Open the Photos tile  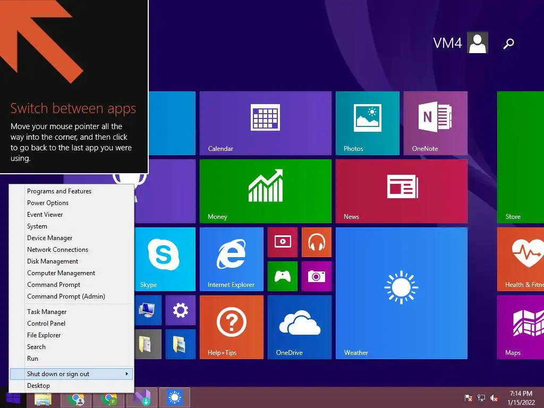(x=368, y=123)
